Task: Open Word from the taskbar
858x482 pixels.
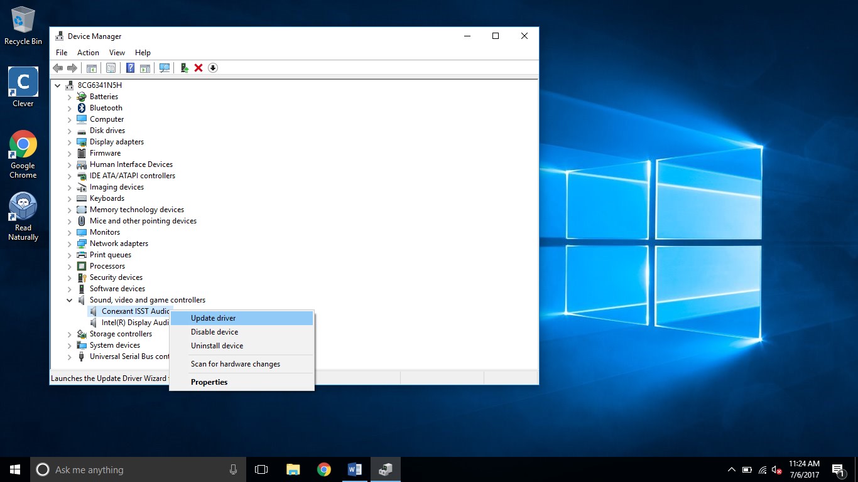Action: click(x=355, y=469)
